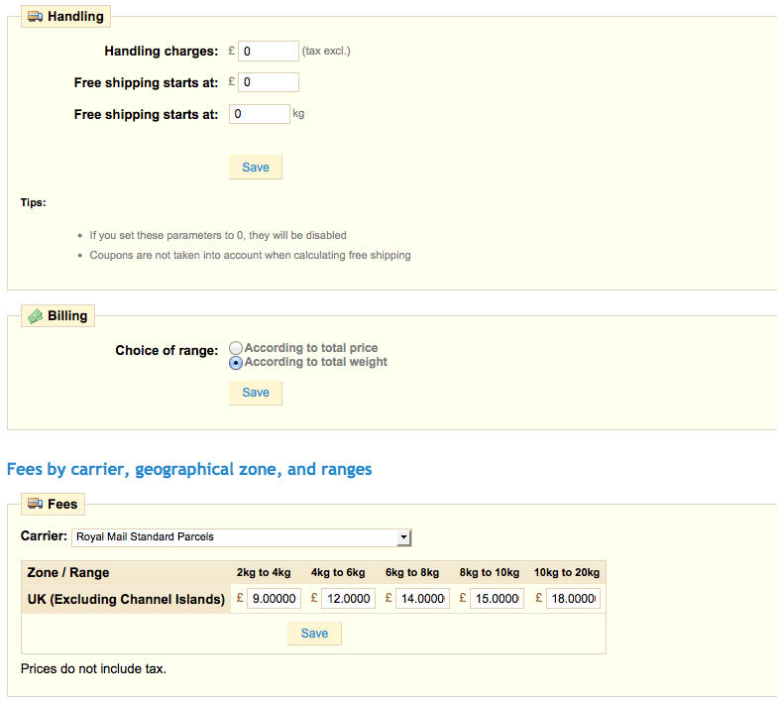Screen dimensions: 777x701
Task: Click the Fees by carrier section heading
Action: [189, 469]
